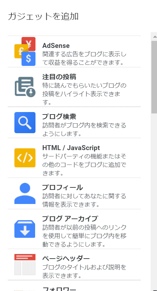Click the プロフィール person icon

pos(25,193)
